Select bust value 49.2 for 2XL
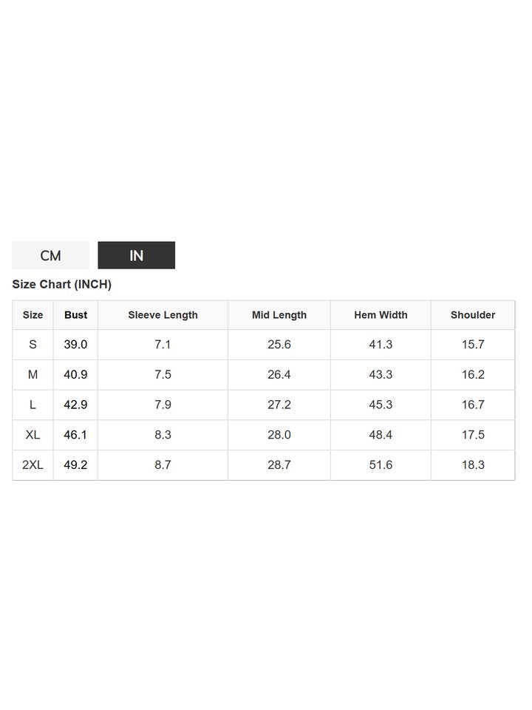532x710 pixels. coord(75,465)
